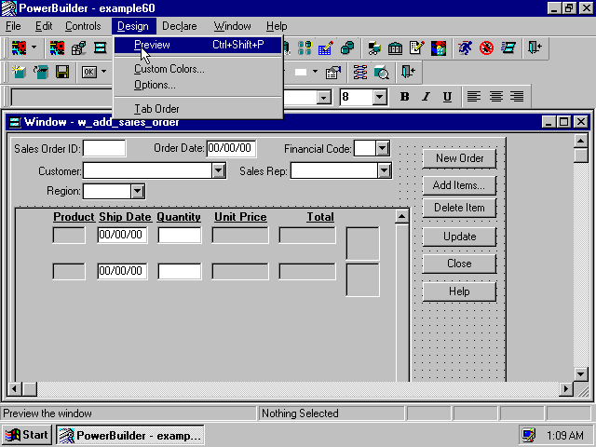596x447 pixels.
Task: Open the font size 8 dropdown
Action: 379,97
